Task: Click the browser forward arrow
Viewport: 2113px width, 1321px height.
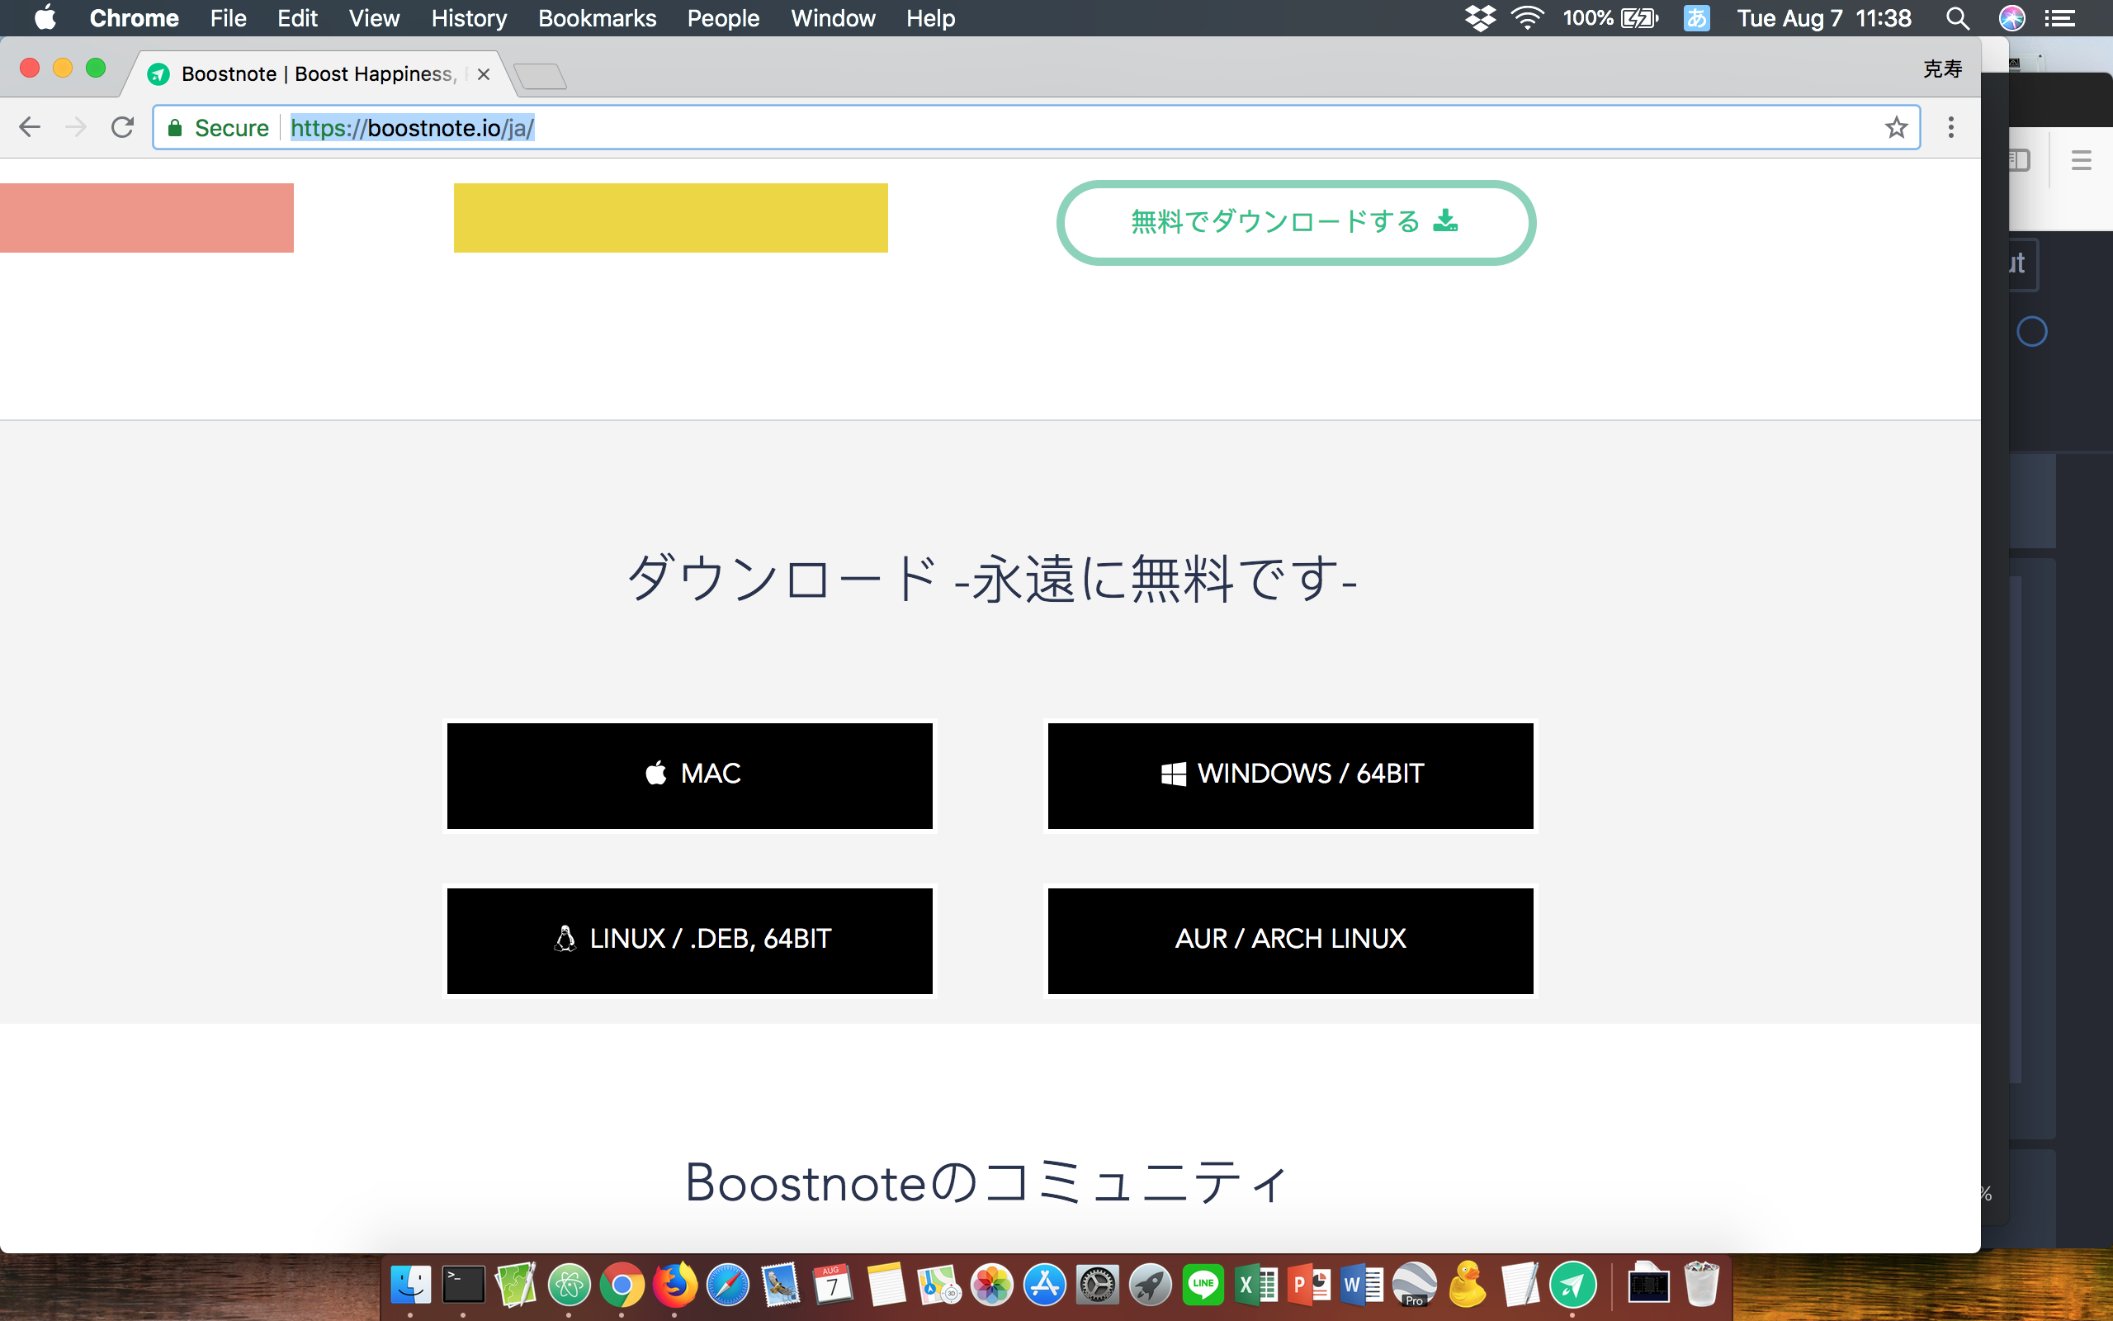Action: coord(76,127)
